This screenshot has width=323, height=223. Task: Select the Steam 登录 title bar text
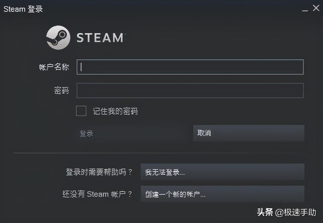pos(23,9)
